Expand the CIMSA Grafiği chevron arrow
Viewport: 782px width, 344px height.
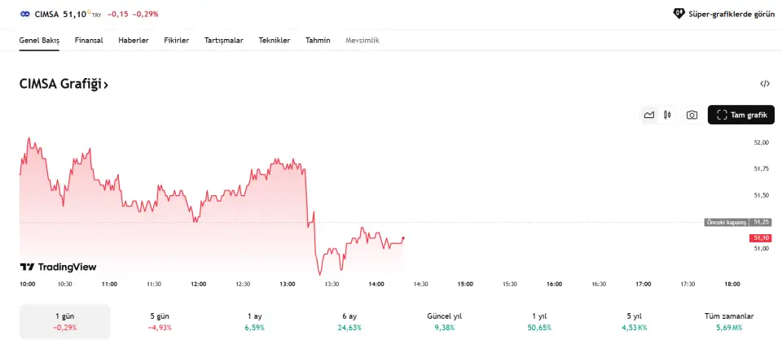point(106,85)
